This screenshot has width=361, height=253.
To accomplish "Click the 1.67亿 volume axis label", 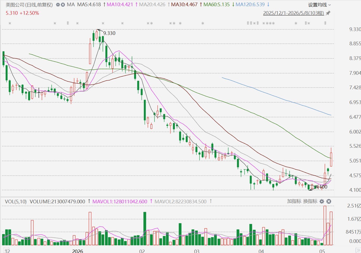I will 354,219.
